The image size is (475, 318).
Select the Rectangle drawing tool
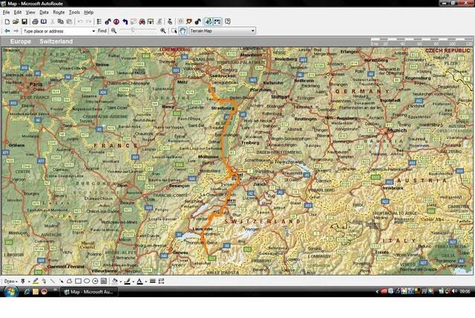78,282
